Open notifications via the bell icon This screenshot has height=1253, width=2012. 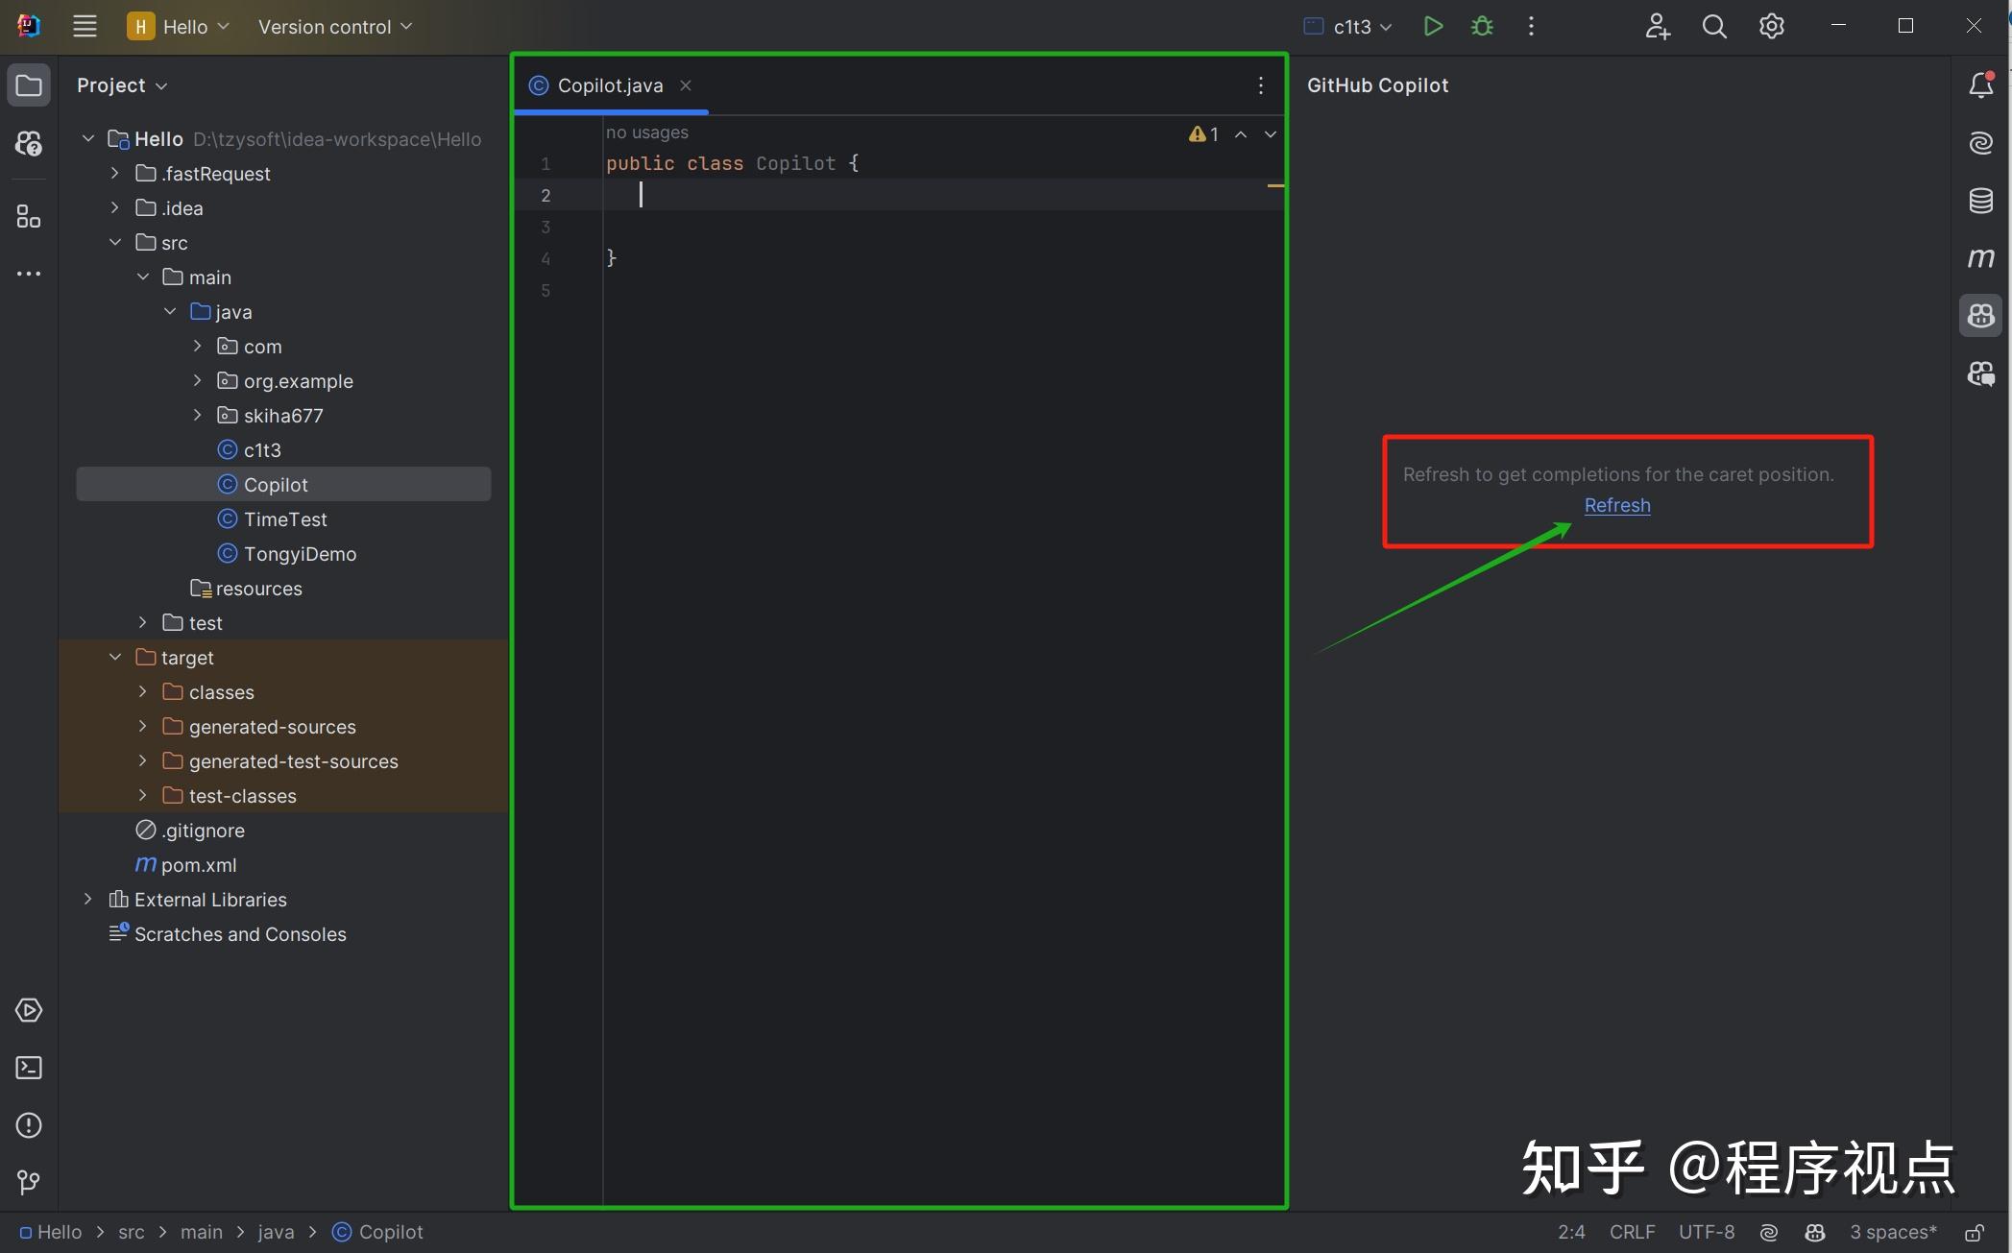[1980, 84]
